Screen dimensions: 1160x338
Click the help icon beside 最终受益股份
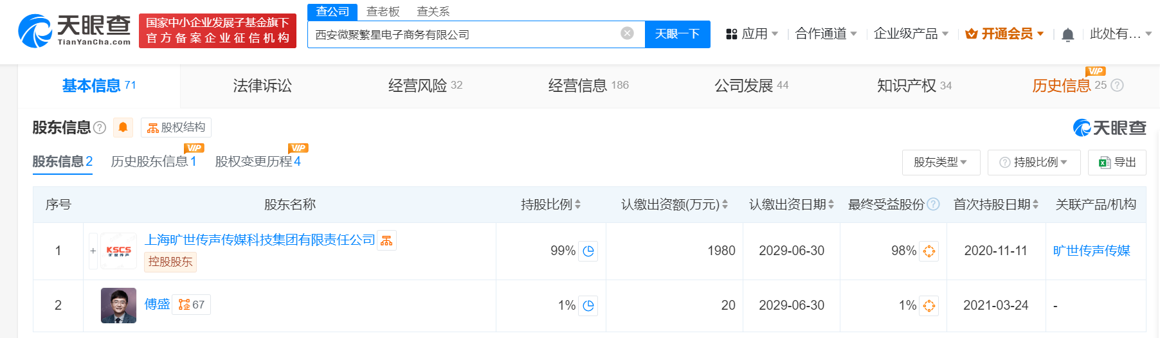pos(934,204)
